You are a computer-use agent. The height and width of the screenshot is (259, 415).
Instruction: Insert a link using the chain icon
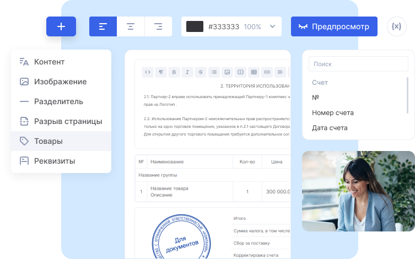click(x=267, y=72)
